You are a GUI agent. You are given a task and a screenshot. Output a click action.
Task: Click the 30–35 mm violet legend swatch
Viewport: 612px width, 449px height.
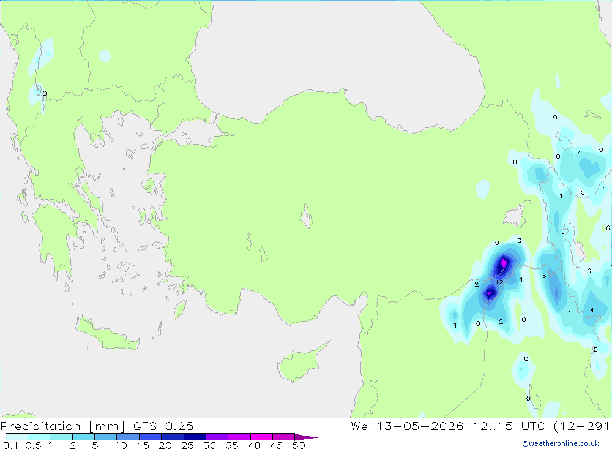point(217,437)
